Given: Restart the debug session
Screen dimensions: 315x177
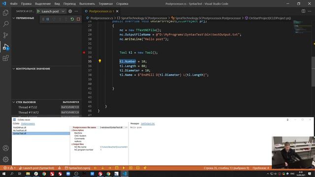Looking at the screenshot, I should tap(72, 19).
